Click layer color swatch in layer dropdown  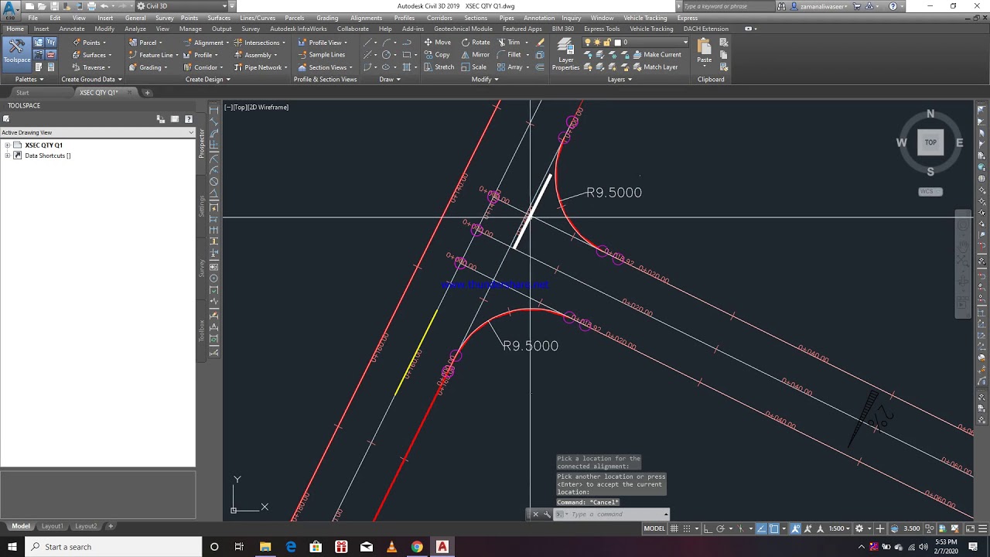[619, 43]
